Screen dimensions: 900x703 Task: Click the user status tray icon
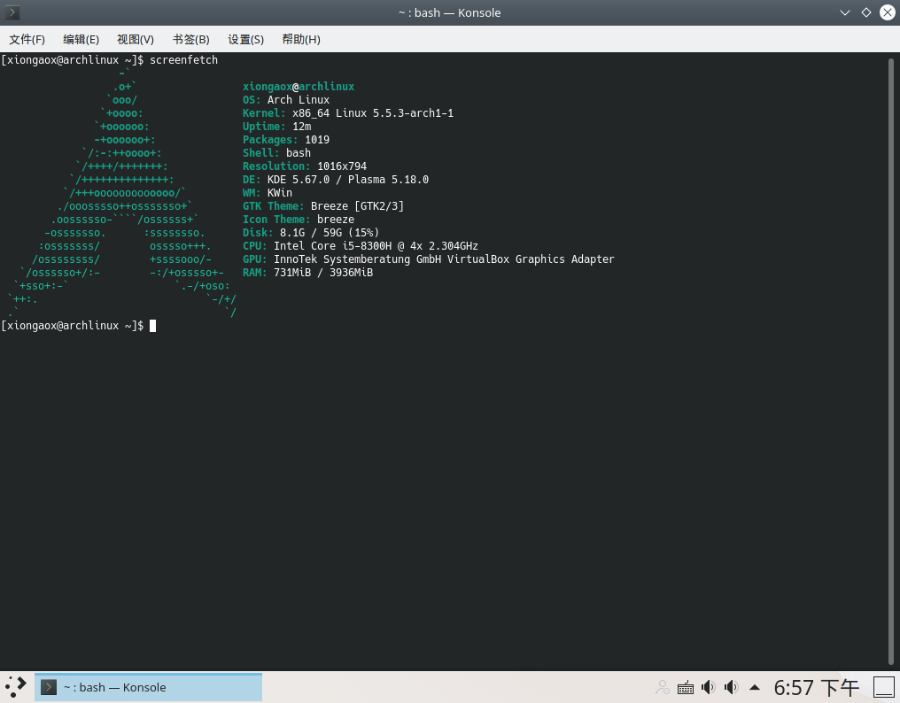click(663, 687)
